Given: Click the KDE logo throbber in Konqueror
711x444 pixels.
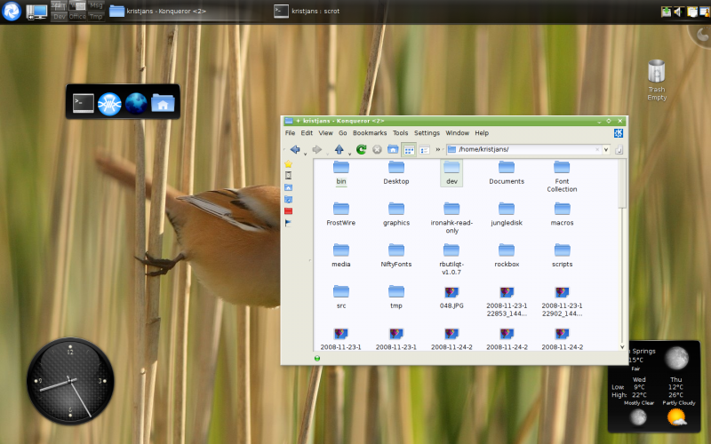Looking at the screenshot, I should pyautogui.click(x=619, y=132).
